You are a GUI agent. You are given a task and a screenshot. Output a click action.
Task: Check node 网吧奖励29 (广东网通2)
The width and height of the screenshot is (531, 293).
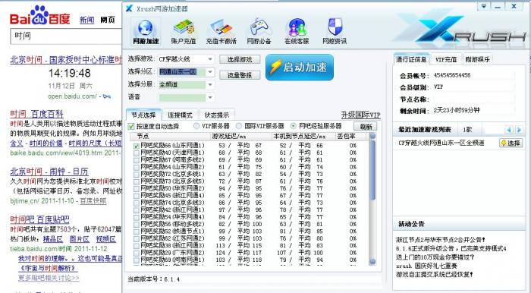click(x=137, y=253)
